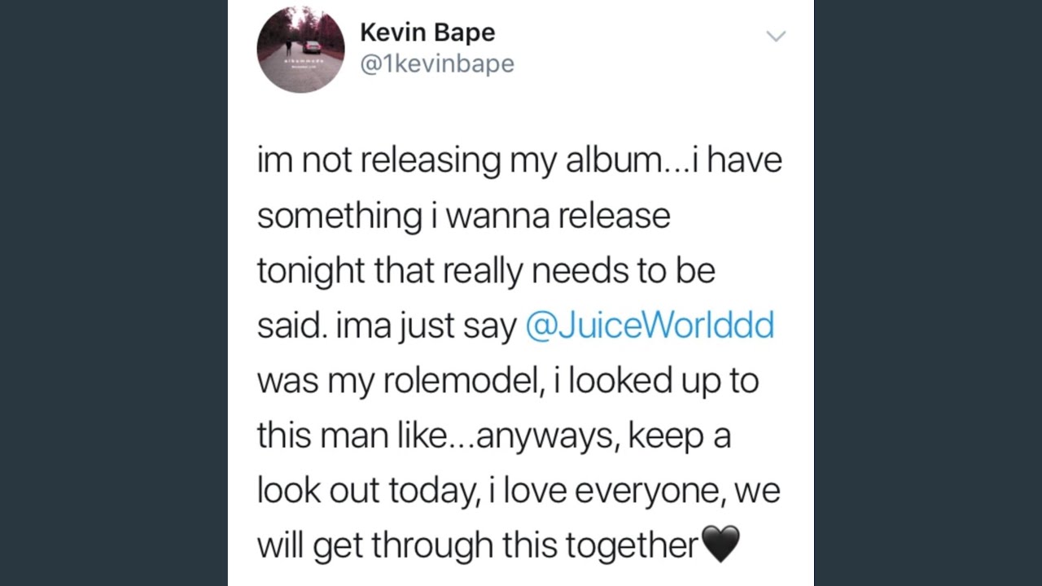Open the @1kevinbape handle link
This screenshot has height=586, width=1042.
[x=437, y=65]
